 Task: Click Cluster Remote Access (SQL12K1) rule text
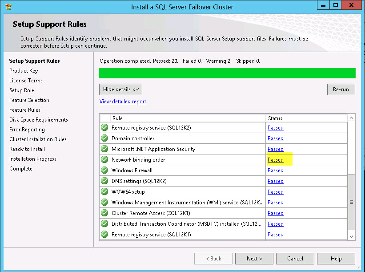pos(151,213)
